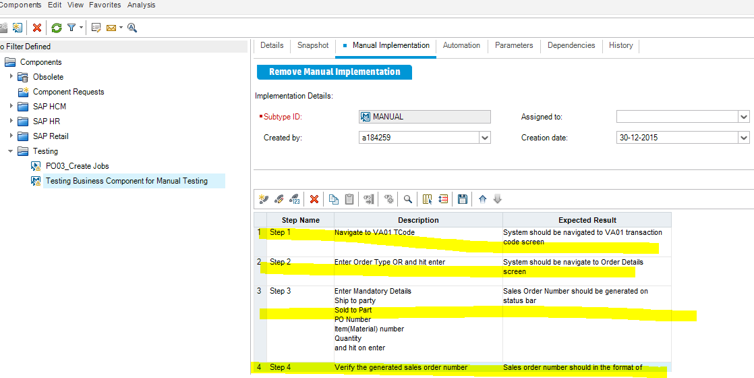Click the Creation date field 30-12-2015

coord(678,138)
